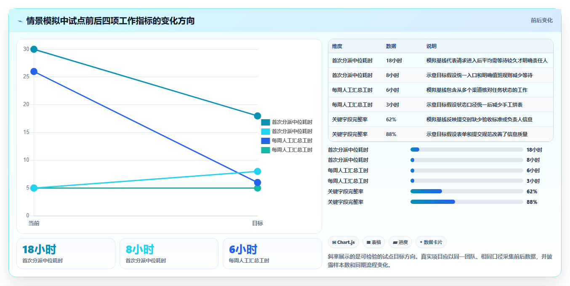Select the 数据卡片 chip
Screen dimensions: 570x286
tap(431, 242)
